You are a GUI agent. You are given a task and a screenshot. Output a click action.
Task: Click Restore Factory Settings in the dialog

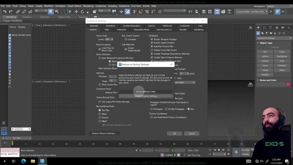pos(146,96)
